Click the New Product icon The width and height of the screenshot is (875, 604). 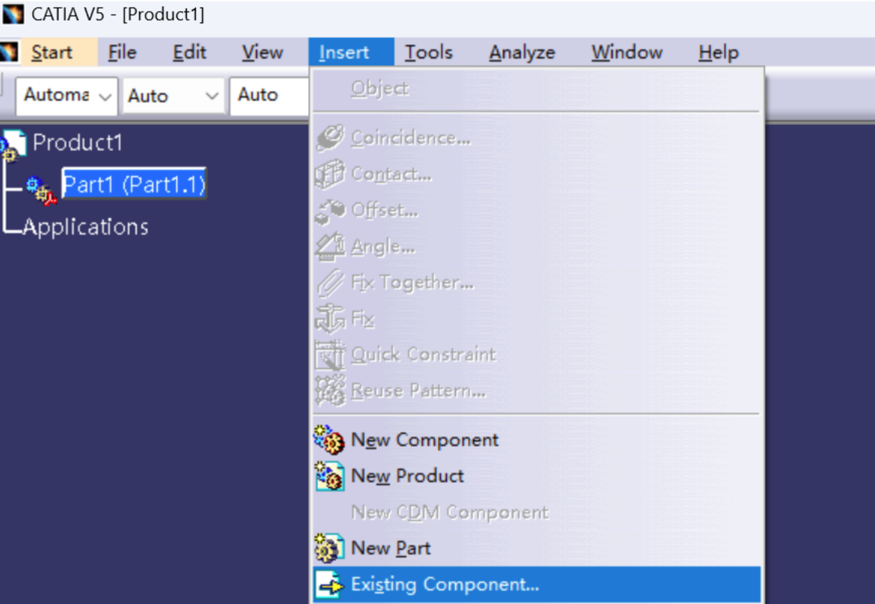[329, 476]
